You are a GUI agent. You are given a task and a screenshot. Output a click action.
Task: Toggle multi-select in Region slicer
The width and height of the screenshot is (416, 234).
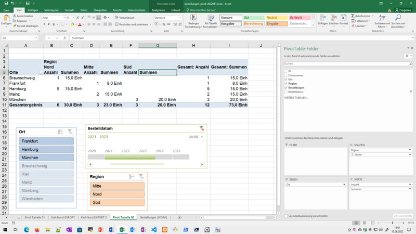pos(132,177)
